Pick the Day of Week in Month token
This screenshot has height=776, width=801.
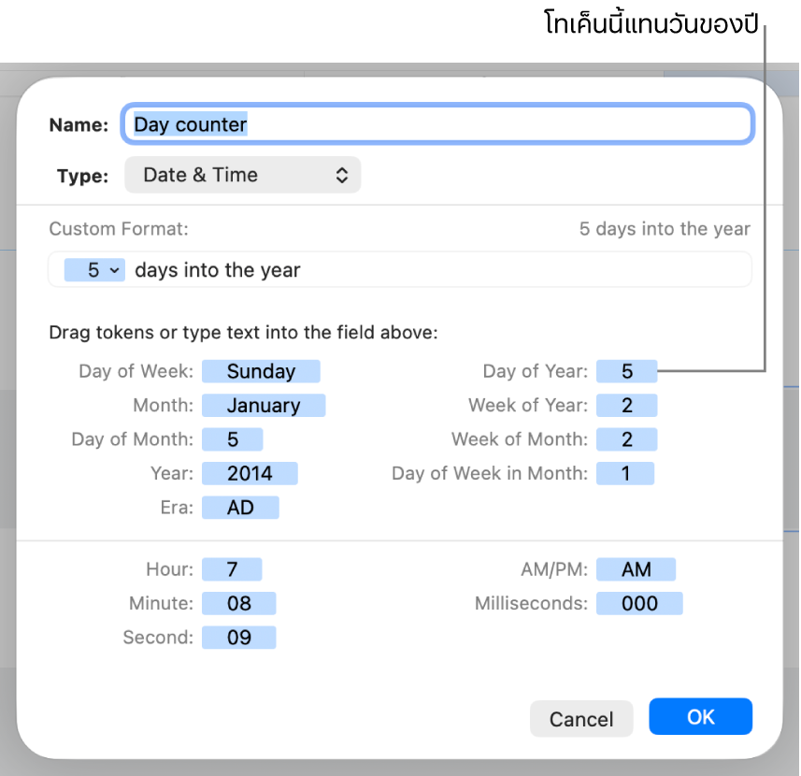point(625,473)
